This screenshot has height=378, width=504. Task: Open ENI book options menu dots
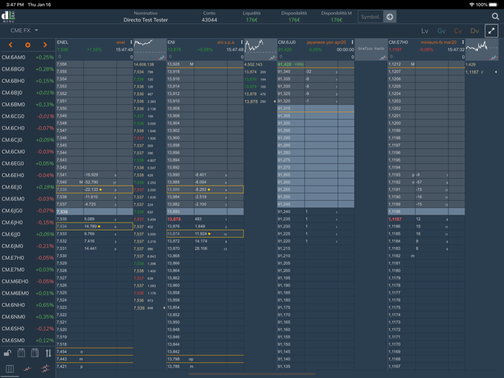click(242, 42)
